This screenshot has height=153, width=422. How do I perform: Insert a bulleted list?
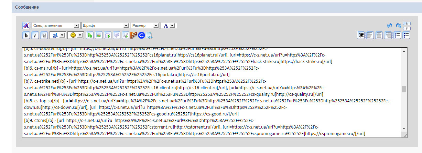[x=406, y=35]
